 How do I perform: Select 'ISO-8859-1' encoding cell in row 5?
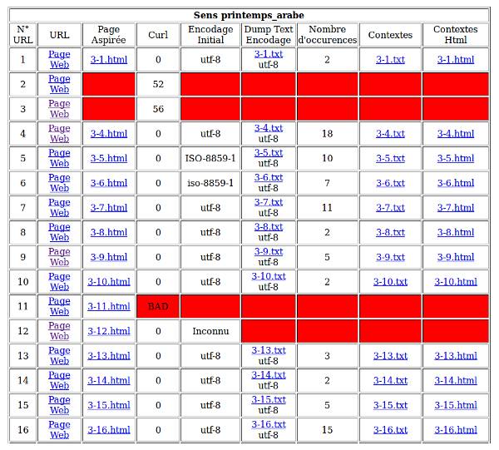[x=210, y=158]
